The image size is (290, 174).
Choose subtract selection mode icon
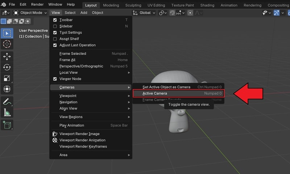[16, 21]
